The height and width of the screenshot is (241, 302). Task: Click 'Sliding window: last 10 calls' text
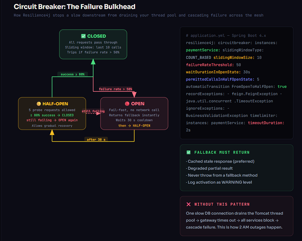(x=93, y=47)
